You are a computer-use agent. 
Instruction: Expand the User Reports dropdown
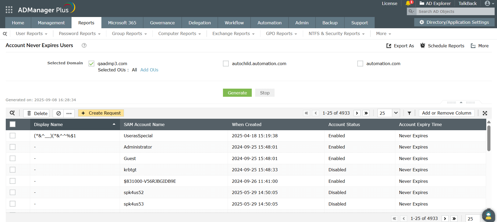point(31,34)
